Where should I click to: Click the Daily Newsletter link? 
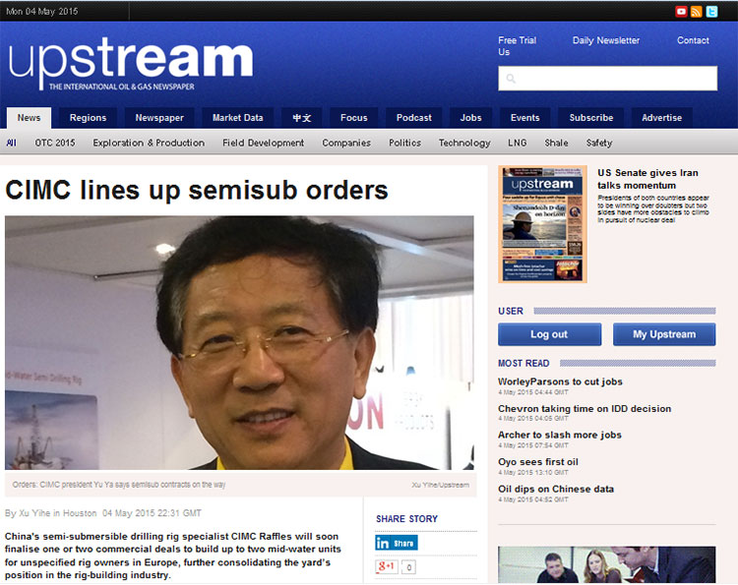pyautogui.click(x=605, y=40)
